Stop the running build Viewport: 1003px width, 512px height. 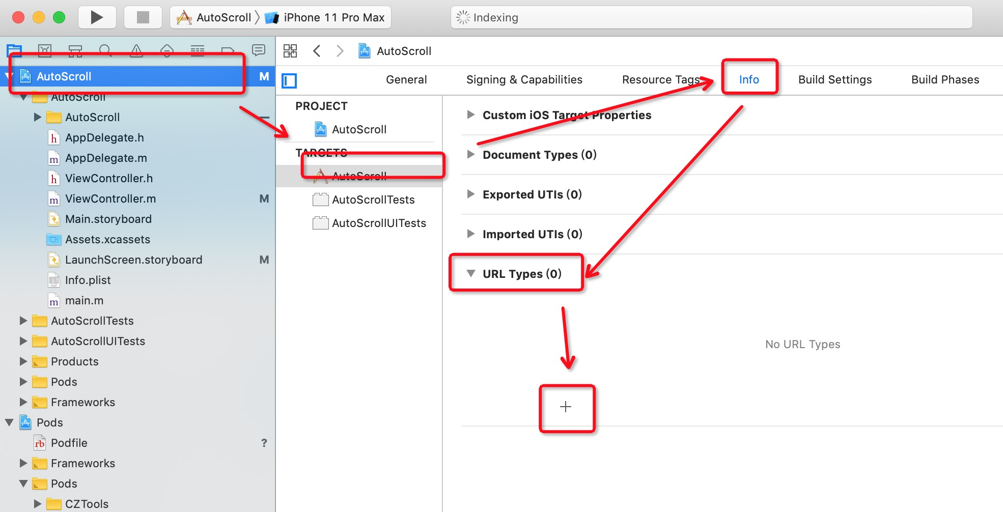point(143,17)
